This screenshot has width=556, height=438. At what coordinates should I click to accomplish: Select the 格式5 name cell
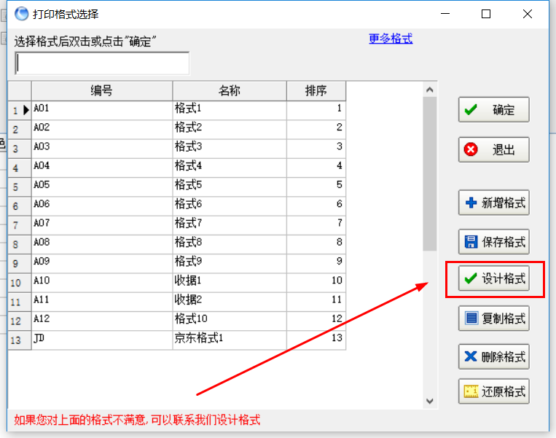click(x=230, y=187)
